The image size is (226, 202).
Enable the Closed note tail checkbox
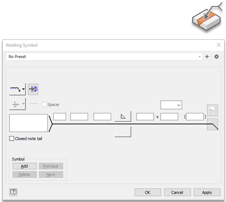(x=12, y=138)
